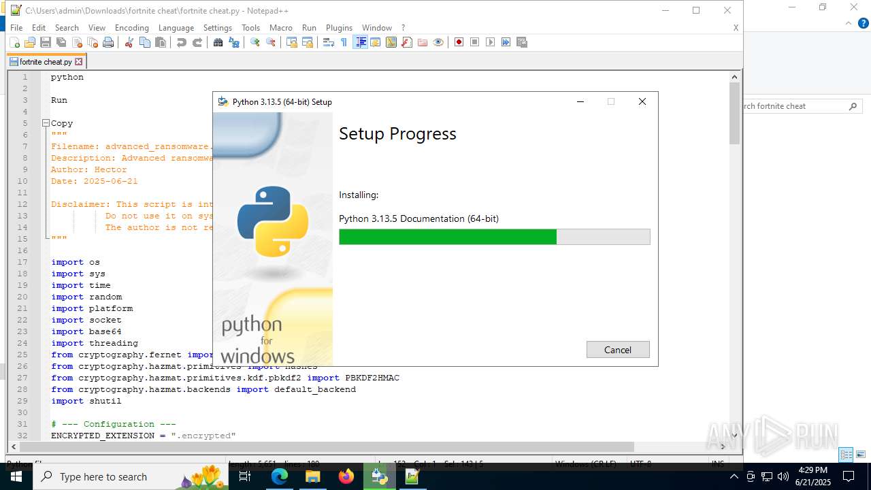Image resolution: width=871 pixels, height=490 pixels.
Task: Click the Open file toolbar icon
Action: tap(29, 42)
